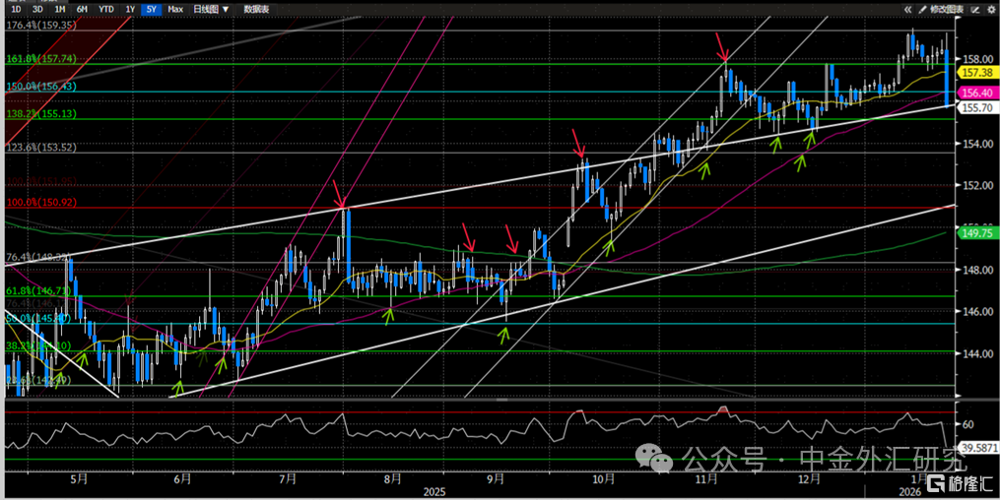Select the 1D time range
1000x500 pixels.
pos(15,9)
